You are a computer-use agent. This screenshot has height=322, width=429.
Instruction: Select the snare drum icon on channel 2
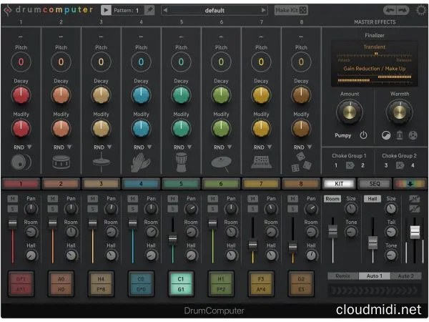tap(61, 162)
